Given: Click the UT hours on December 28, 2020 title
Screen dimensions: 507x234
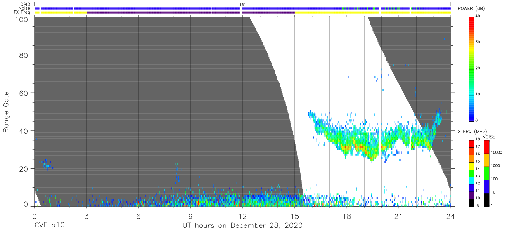Looking at the screenshot, I should 243,226.
